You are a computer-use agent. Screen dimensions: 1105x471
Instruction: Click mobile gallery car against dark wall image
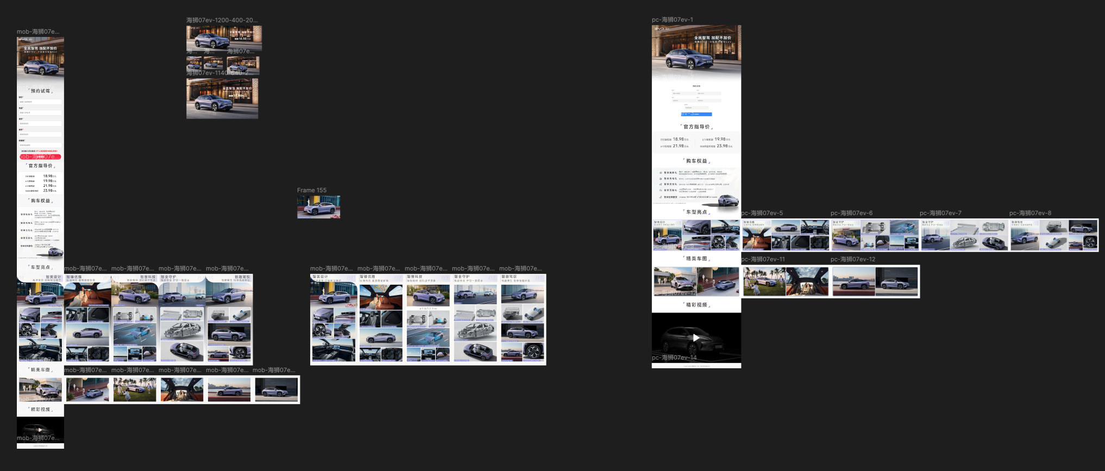coord(277,390)
